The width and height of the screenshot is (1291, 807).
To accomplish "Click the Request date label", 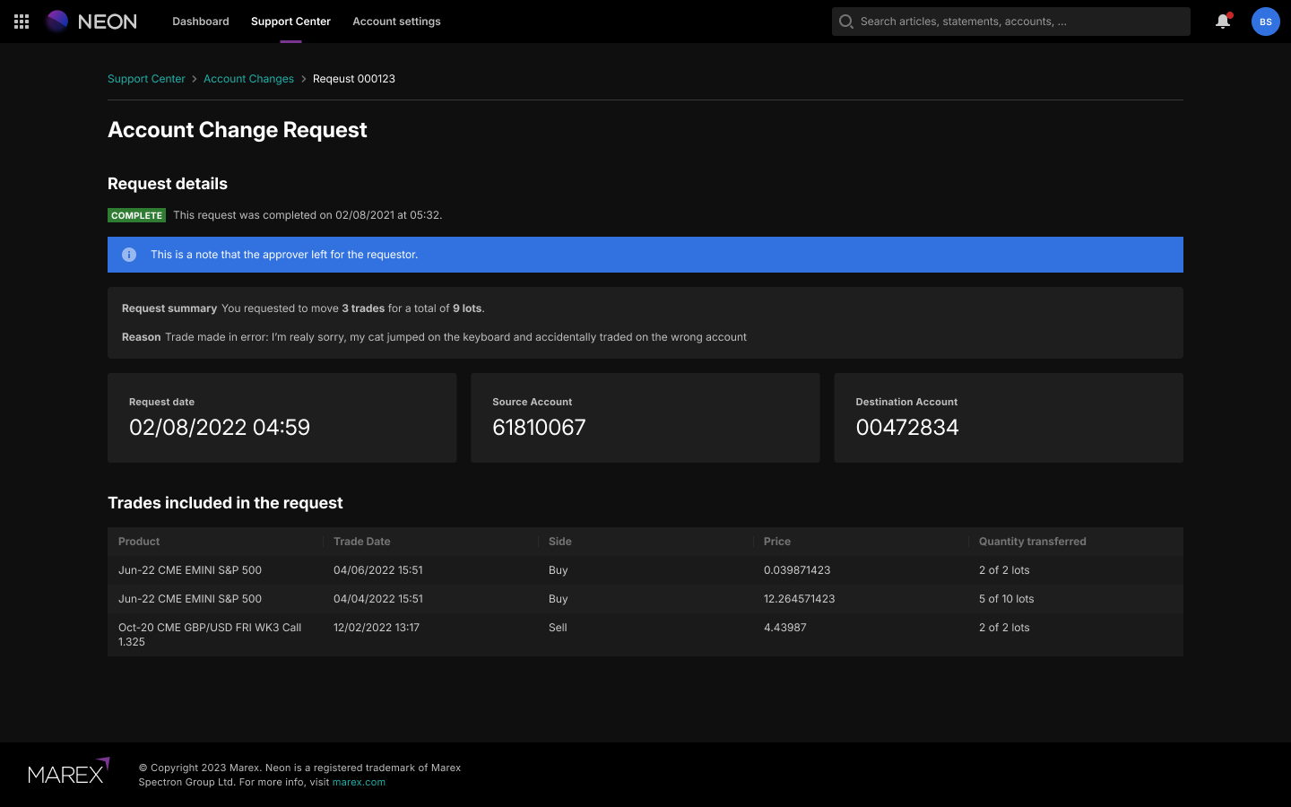I will 161,402.
